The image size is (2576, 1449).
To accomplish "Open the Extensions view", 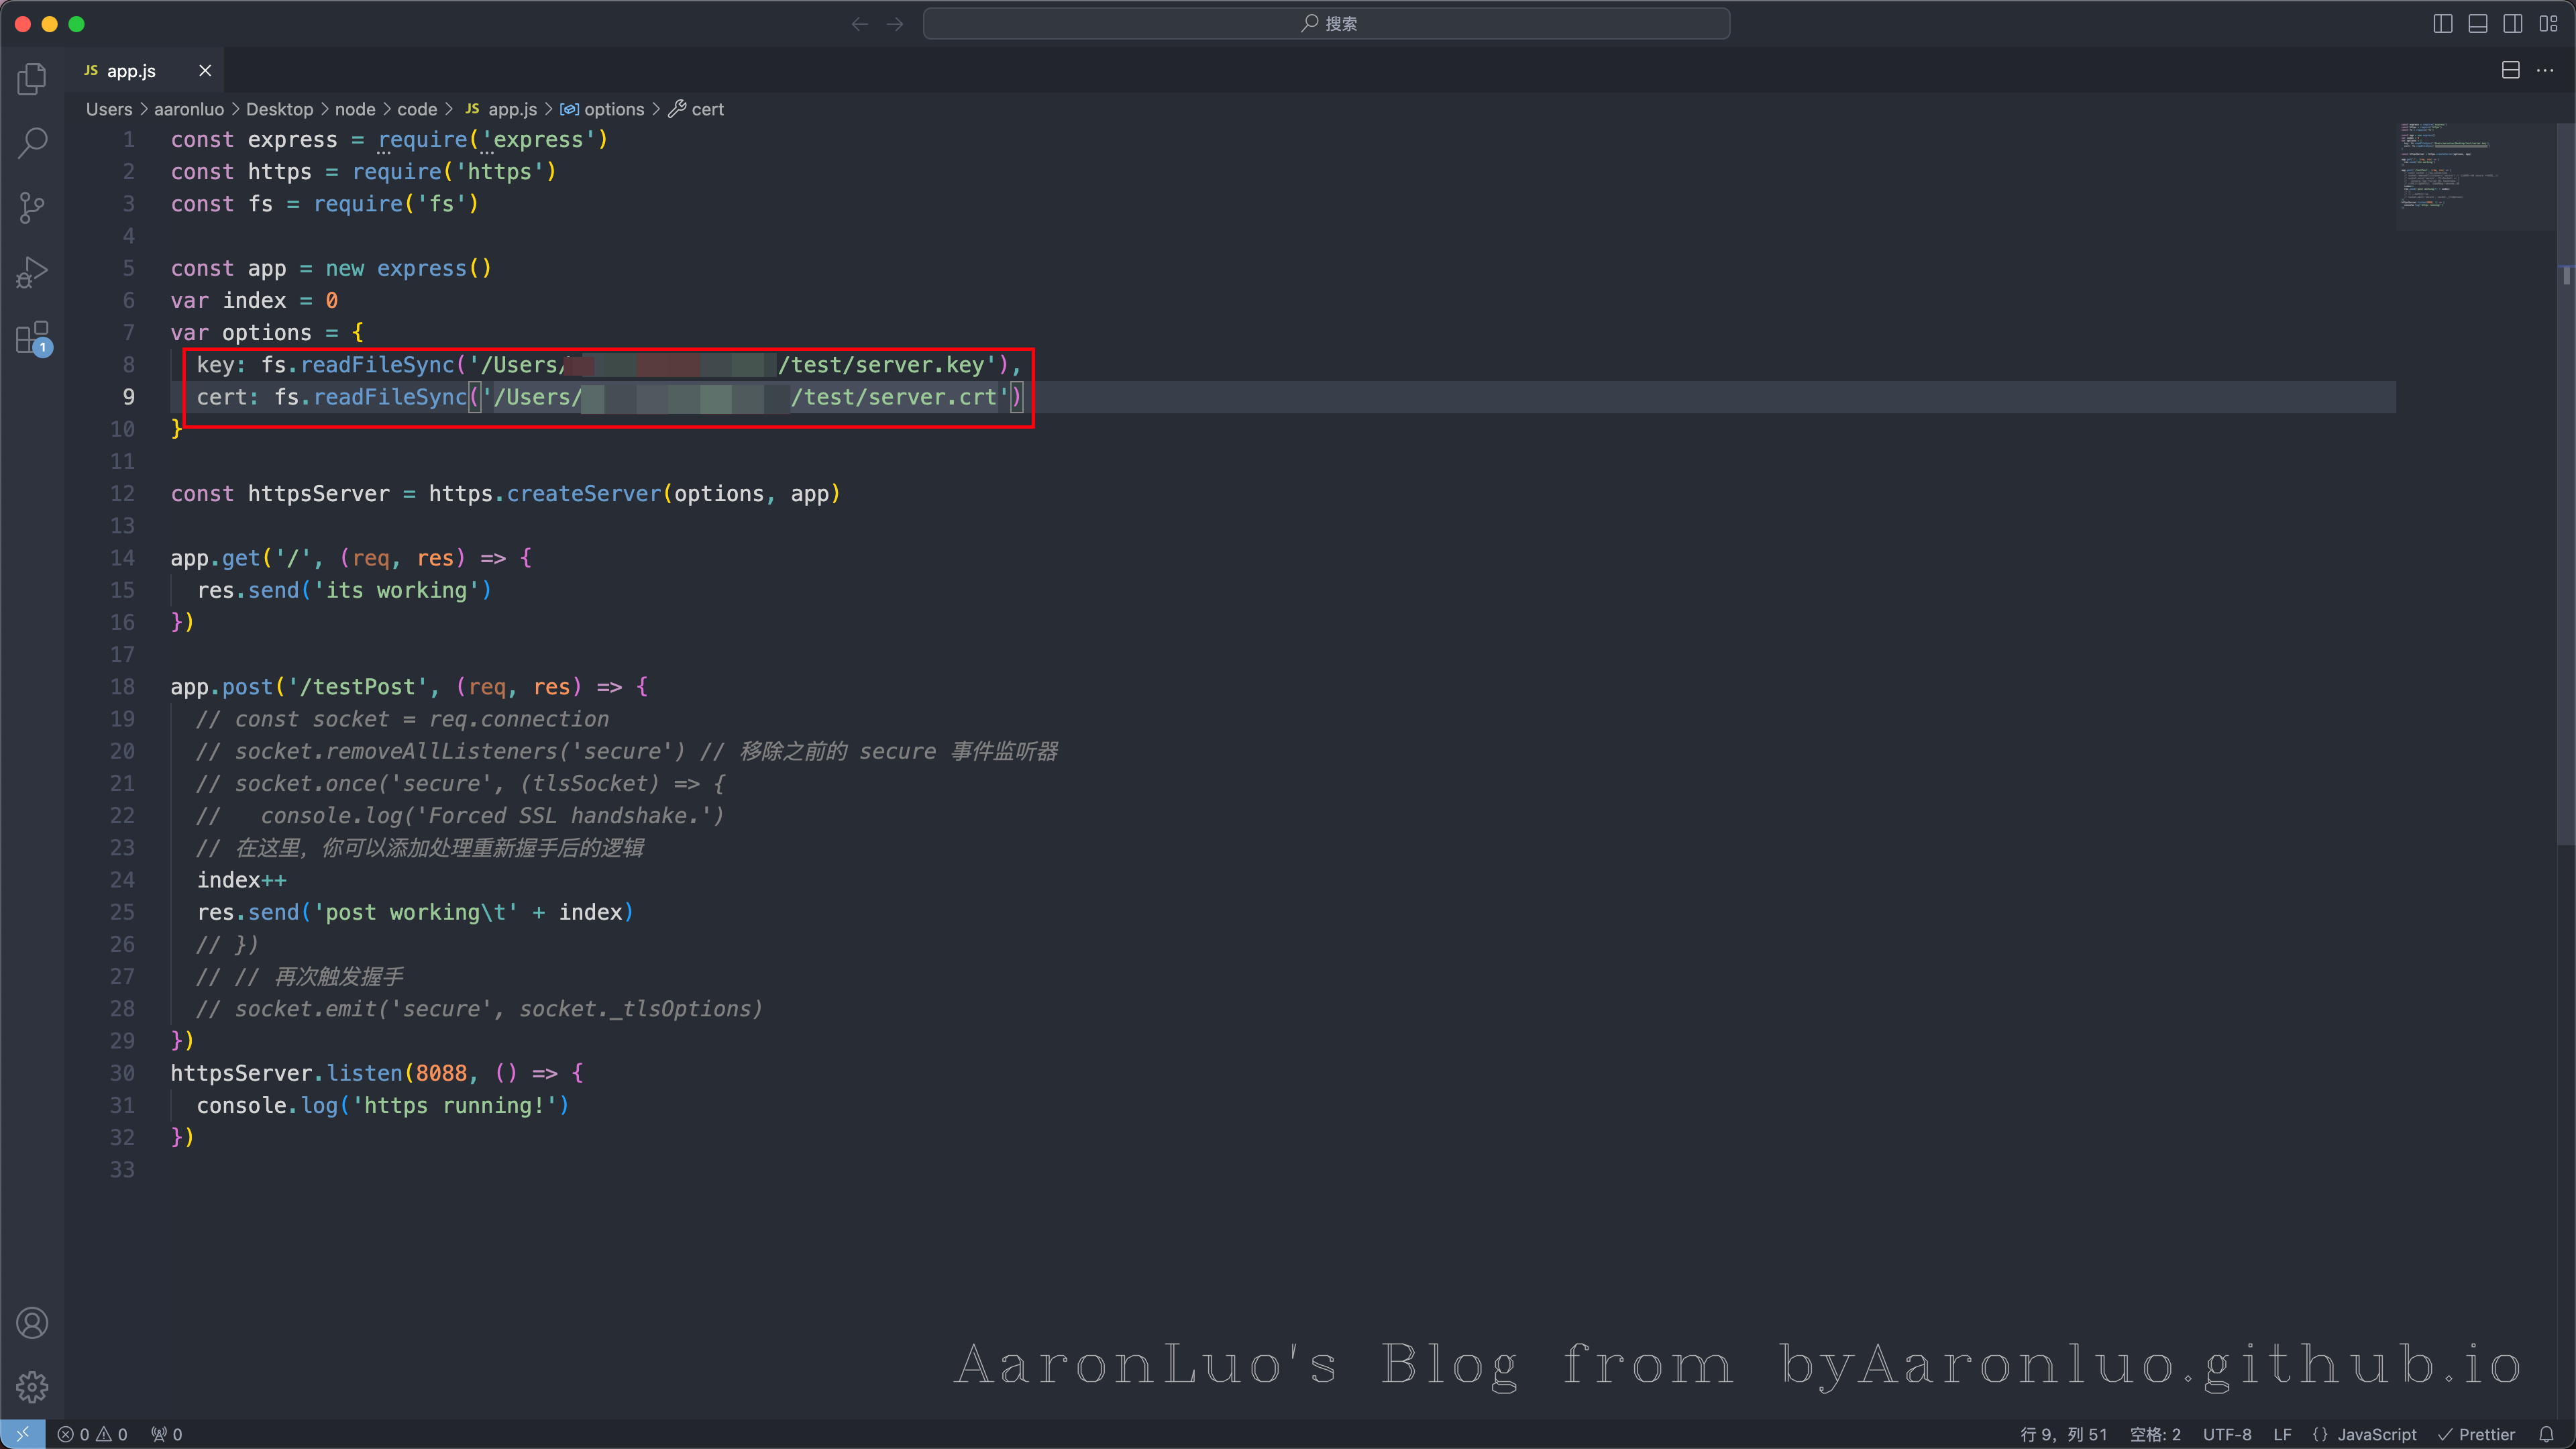I will coord(32,338).
